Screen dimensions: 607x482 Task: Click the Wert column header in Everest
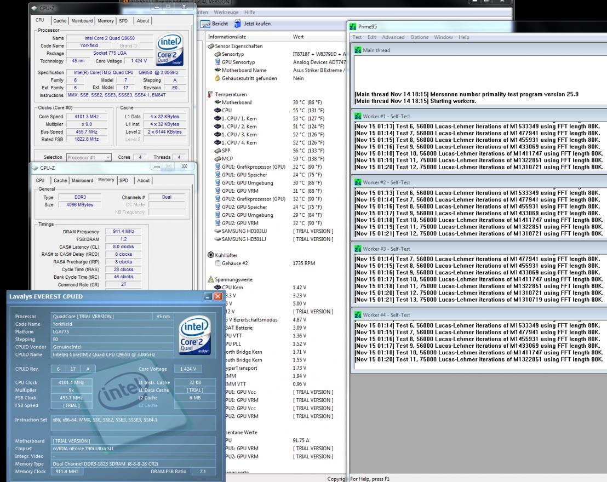pos(298,37)
